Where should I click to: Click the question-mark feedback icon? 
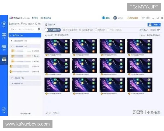click(56, 35)
